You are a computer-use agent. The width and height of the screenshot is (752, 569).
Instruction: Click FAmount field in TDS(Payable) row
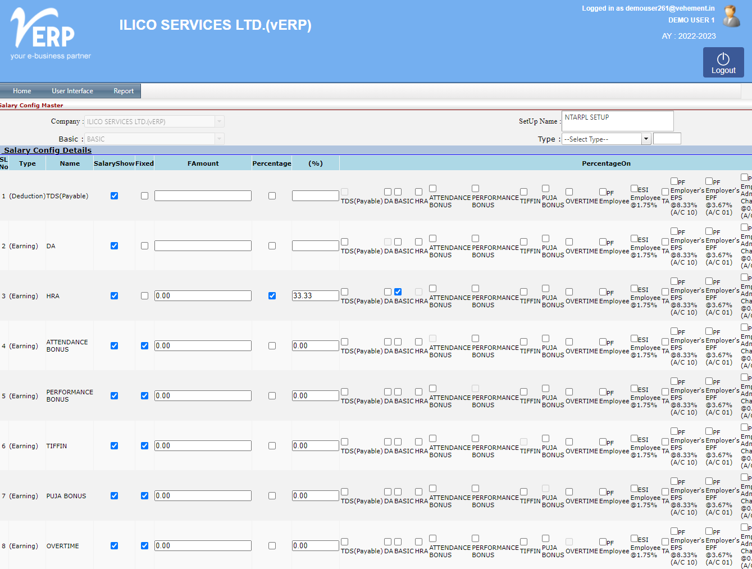203,195
